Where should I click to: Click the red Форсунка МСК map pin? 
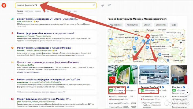coord(148,36)
